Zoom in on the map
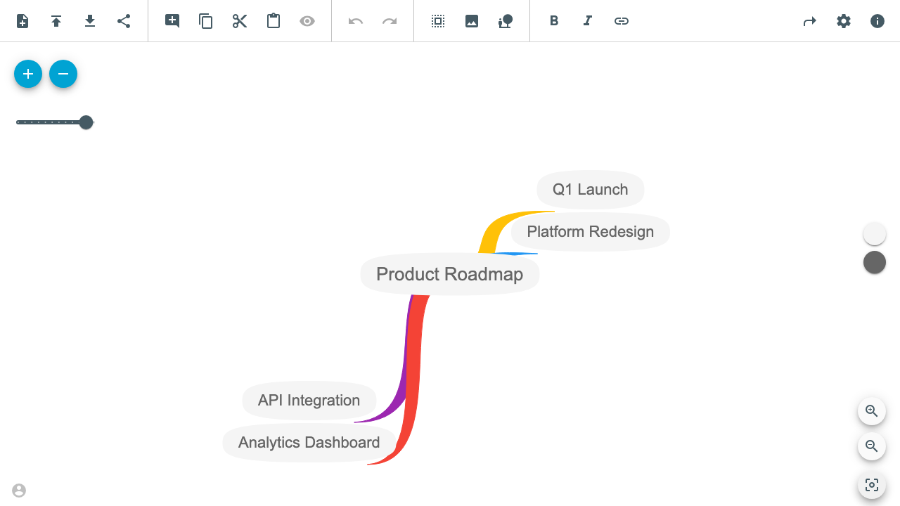 coord(872,411)
